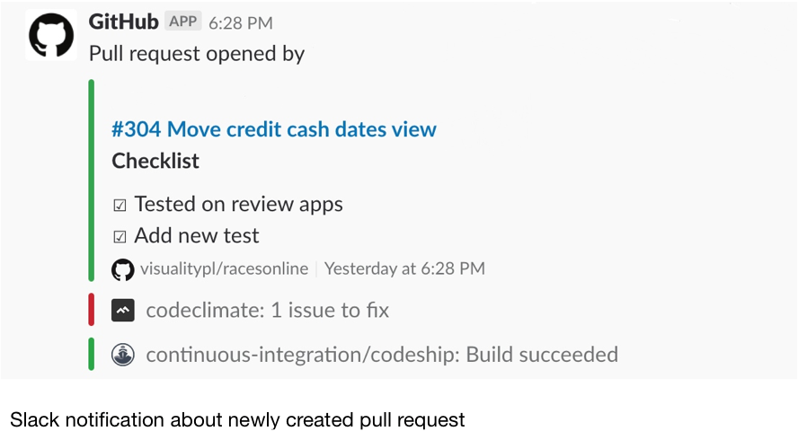Open the codeship 'Build succeeded' status
The width and height of the screenshot is (798, 440).
coord(382,354)
